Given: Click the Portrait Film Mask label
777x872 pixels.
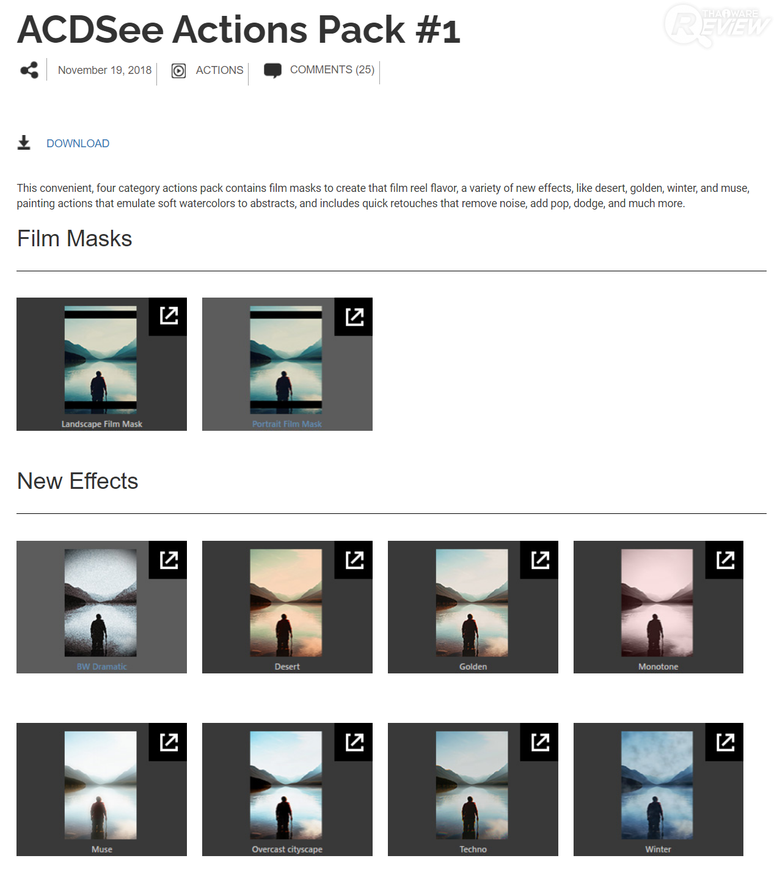Looking at the screenshot, I should coord(287,424).
